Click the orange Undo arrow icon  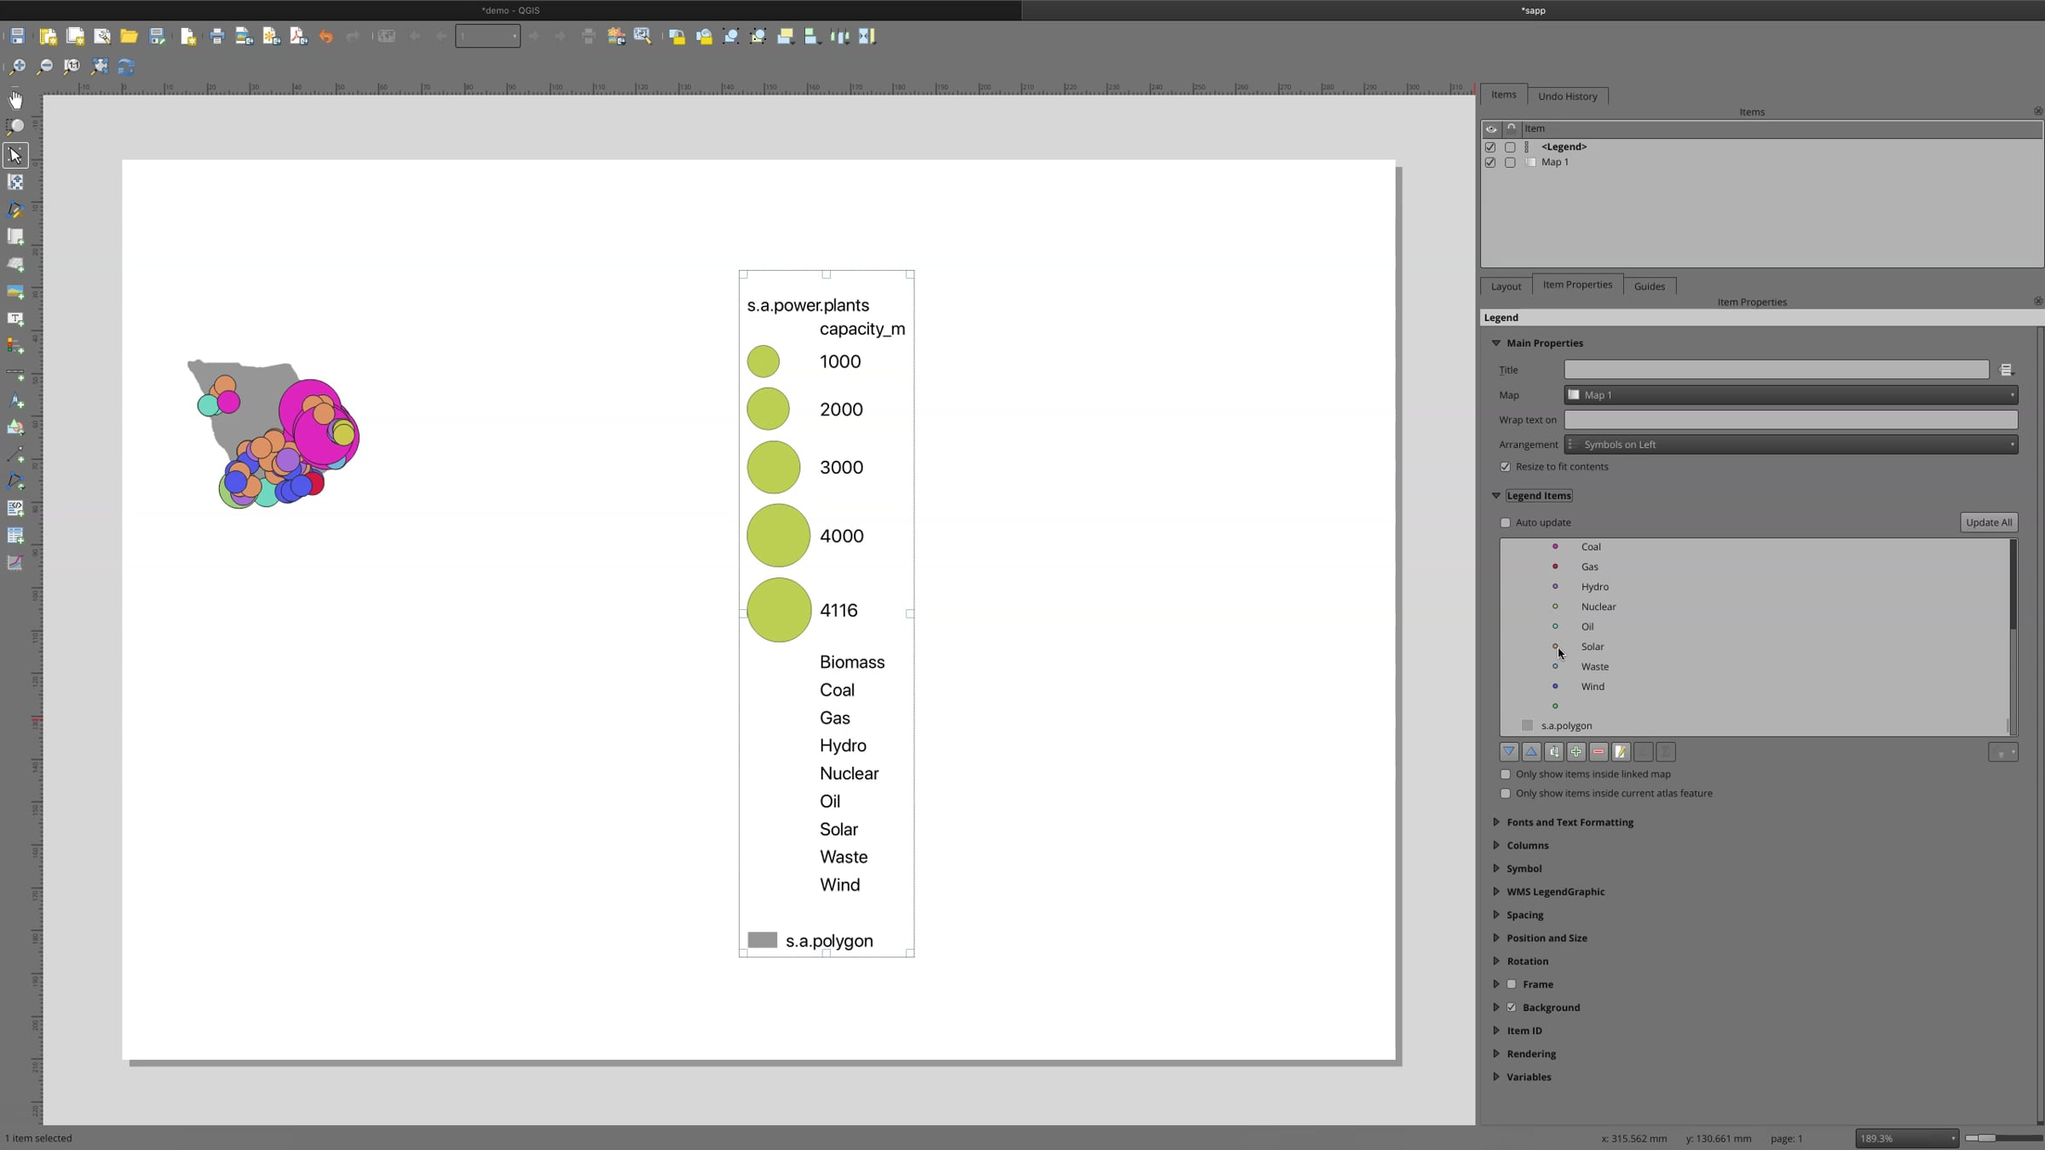click(x=325, y=37)
